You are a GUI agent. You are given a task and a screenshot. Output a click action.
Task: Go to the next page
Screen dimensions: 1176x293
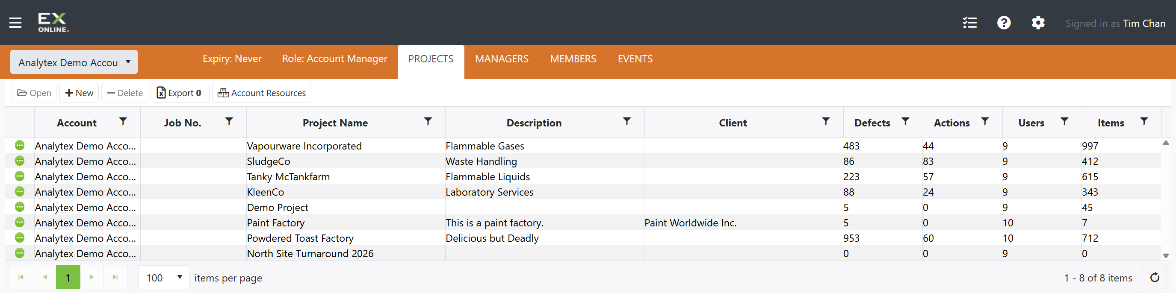[92, 277]
